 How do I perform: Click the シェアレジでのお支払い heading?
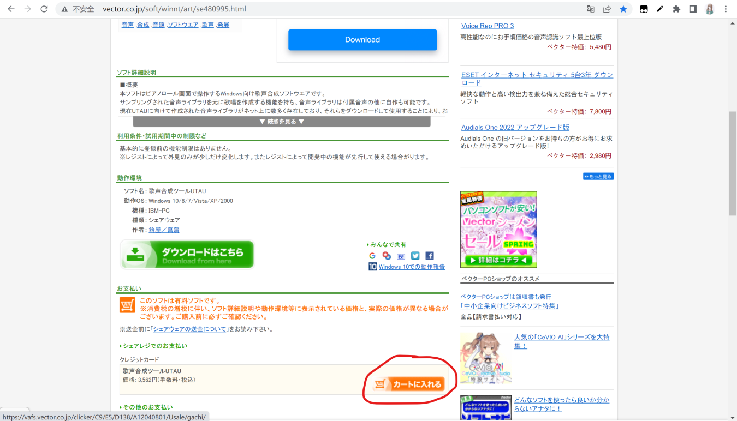click(x=155, y=346)
